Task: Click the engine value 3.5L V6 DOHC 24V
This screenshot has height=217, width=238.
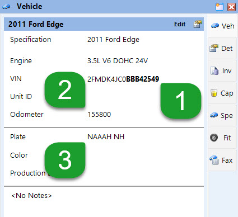Action: [x=118, y=61]
